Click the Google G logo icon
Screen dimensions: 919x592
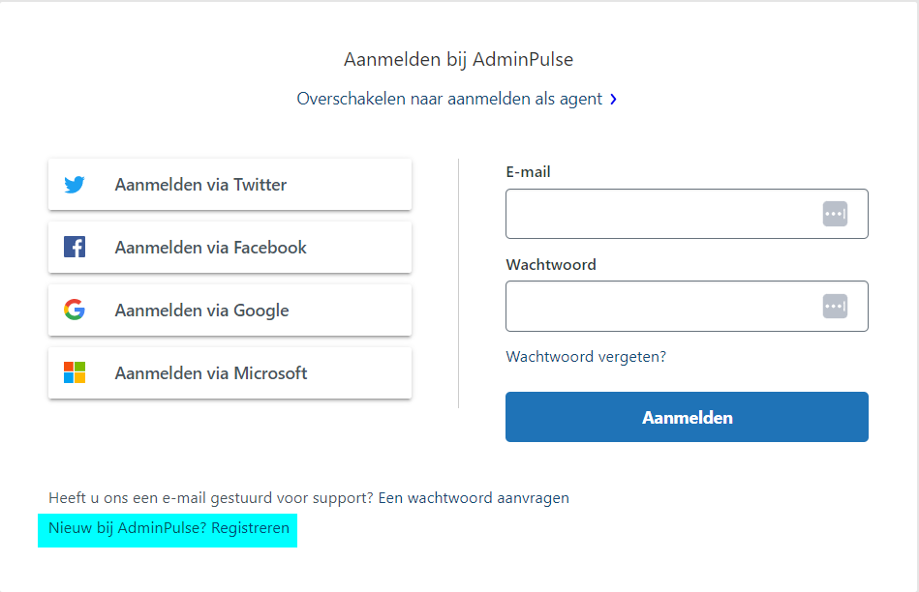[75, 310]
